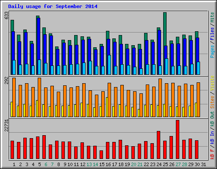217x169 pixels.
Task: Click the 'Pages' legend label
Action: click(x=212, y=52)
